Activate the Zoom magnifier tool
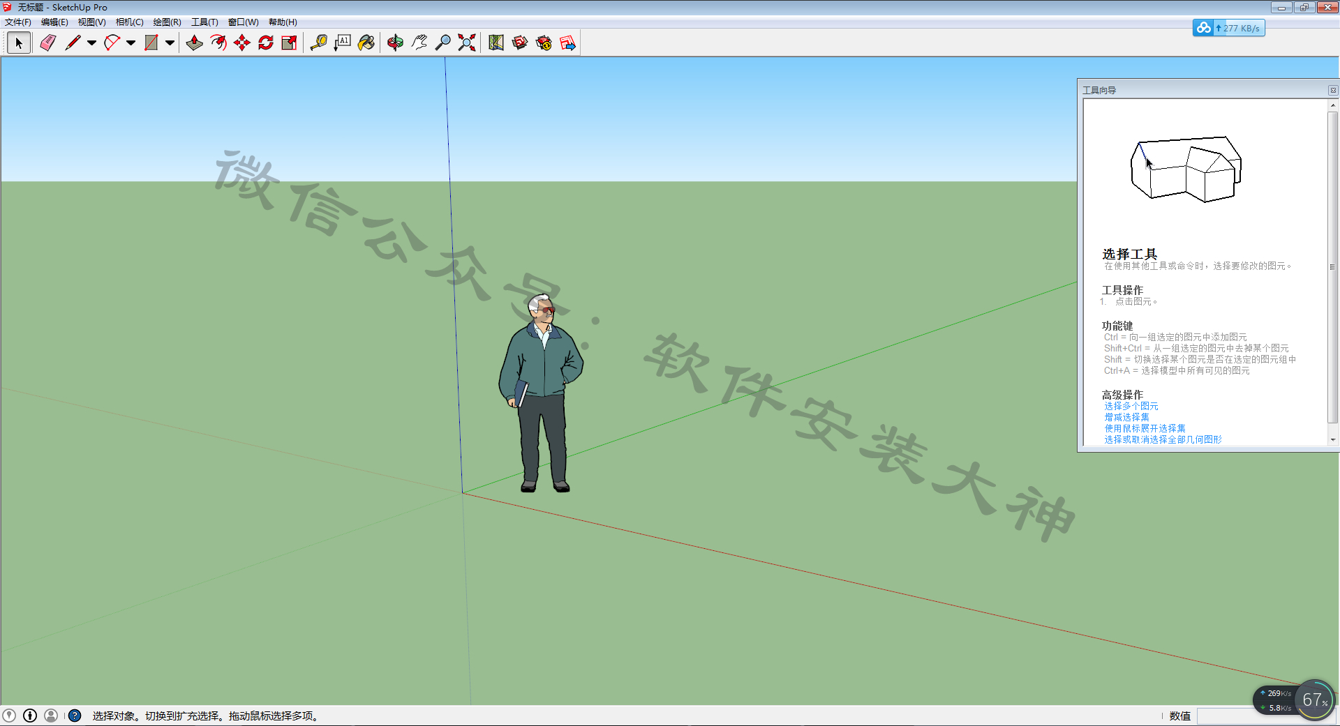Viewport: 1340px width, 726px height. pyautogui.click(x=442, y=43)
